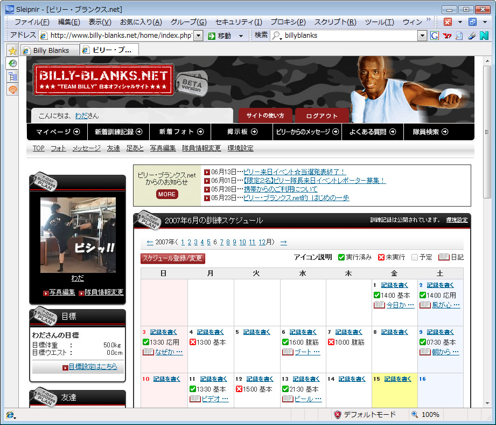Switch to the Billy Blanks tab
This screenshot has width=496, height=425.
pyautogui.click(x=50, y=50)
